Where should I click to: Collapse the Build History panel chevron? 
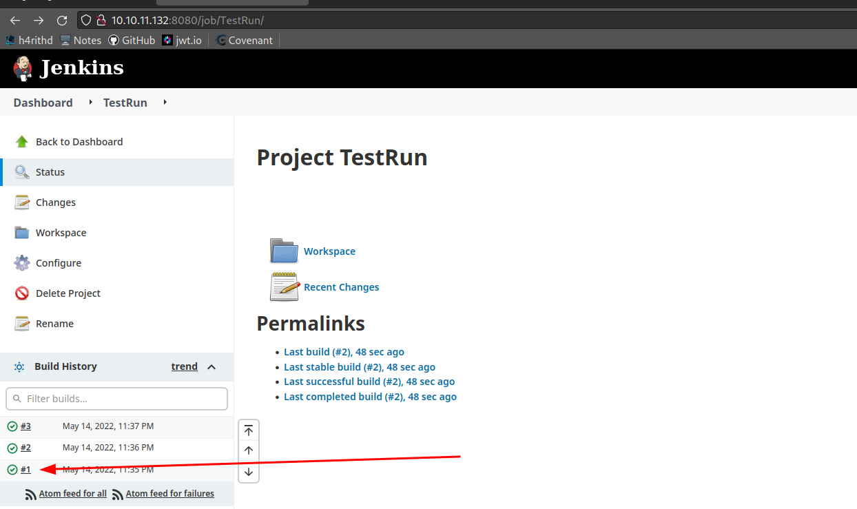pyautogui.click(x=211, y=366)
